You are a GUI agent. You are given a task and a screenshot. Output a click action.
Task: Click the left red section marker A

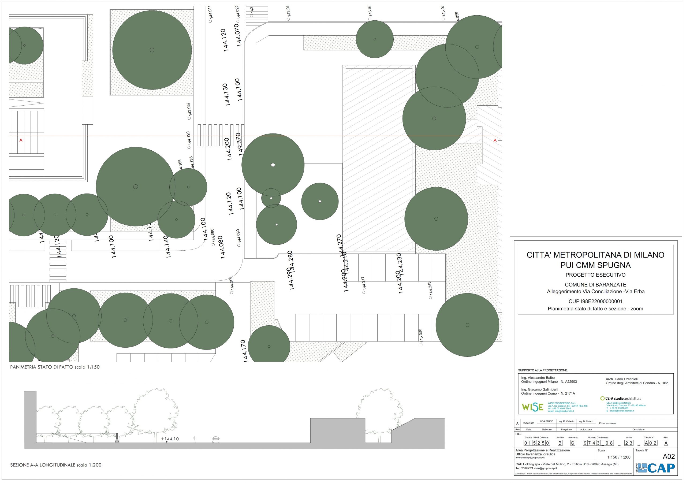coord(21,140)
